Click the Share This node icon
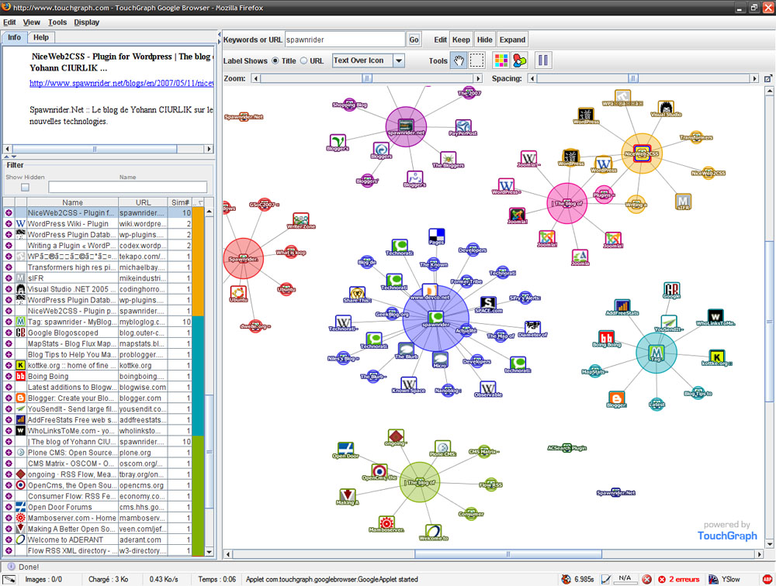This screenshot has height=586, width=776. coord(357,294)
